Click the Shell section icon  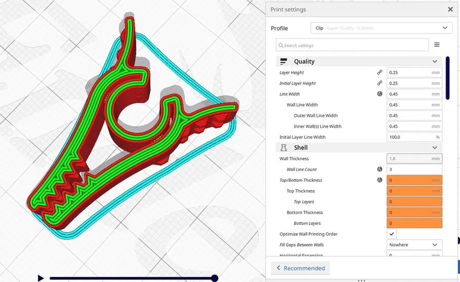(283, 148)
